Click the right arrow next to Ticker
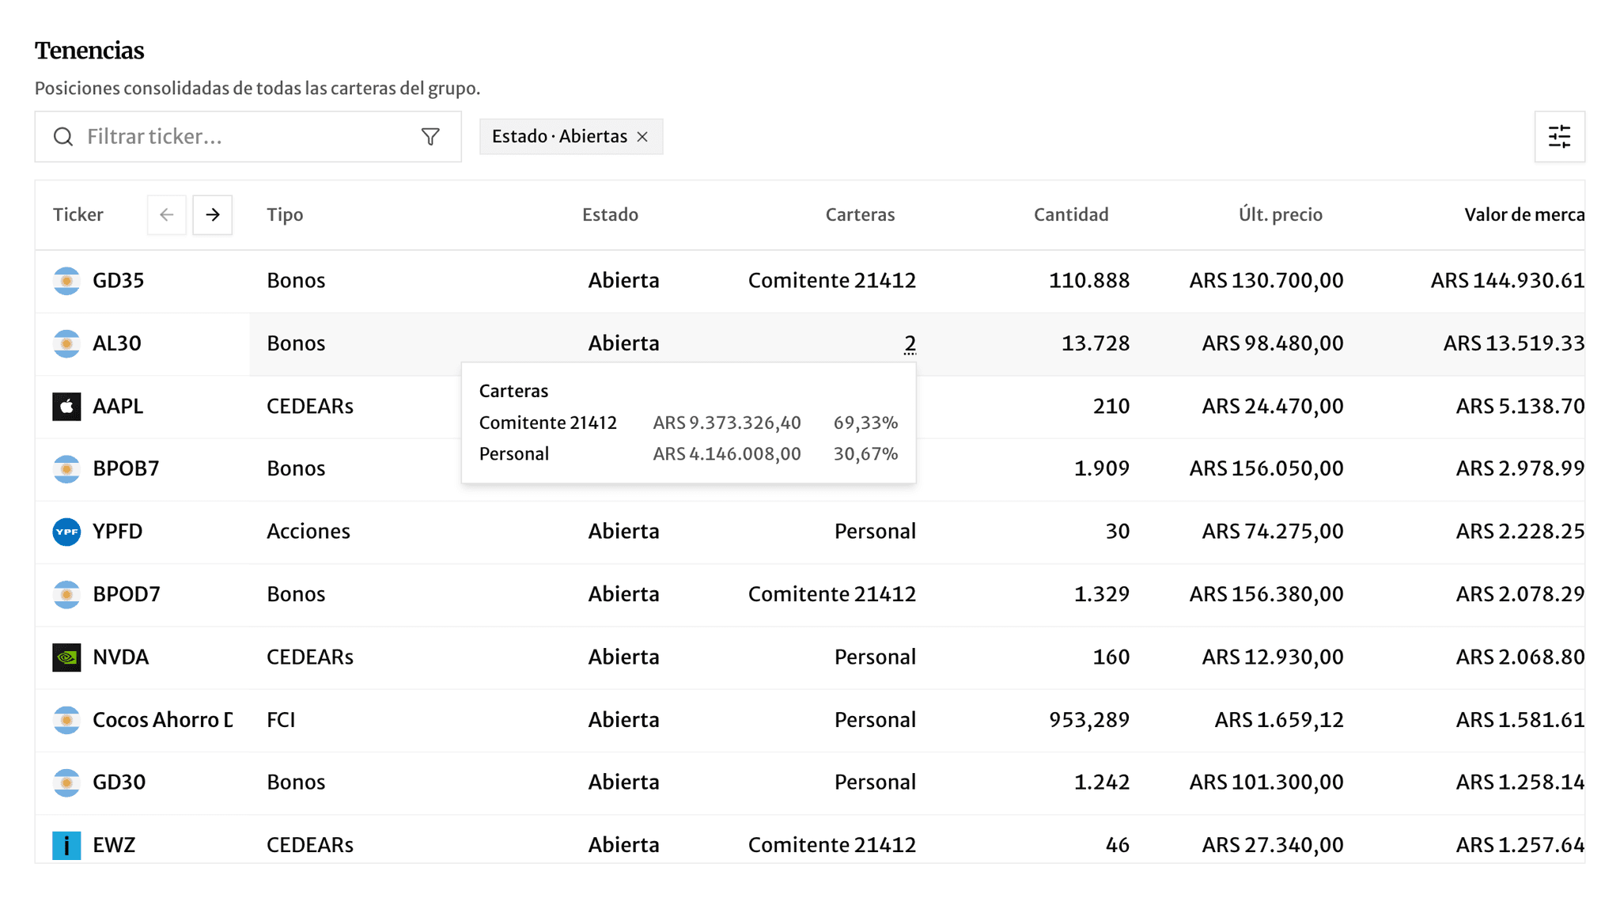Viewport: 1620px width, 898px height. pyautogui.click(x=213, y=214)
